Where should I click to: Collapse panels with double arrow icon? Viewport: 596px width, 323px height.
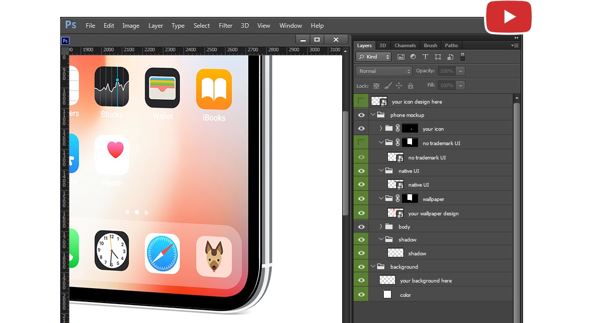516,38
